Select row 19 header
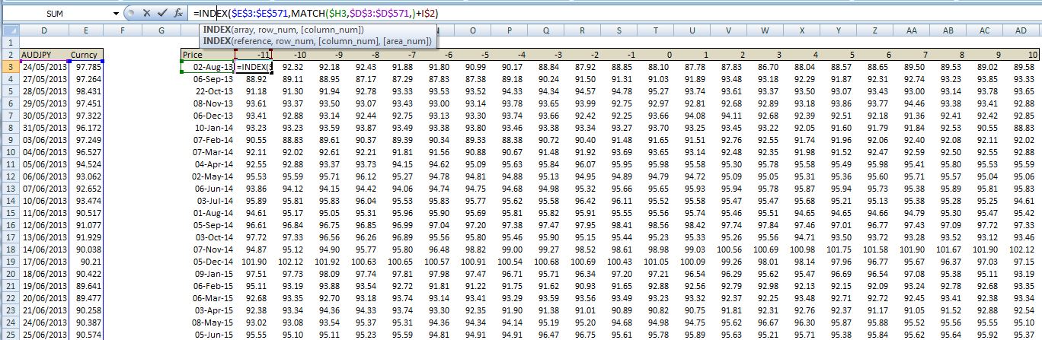 point(9,262)
